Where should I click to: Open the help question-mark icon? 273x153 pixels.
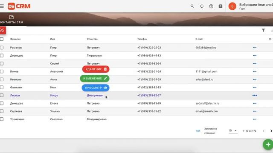pos(211,6)
